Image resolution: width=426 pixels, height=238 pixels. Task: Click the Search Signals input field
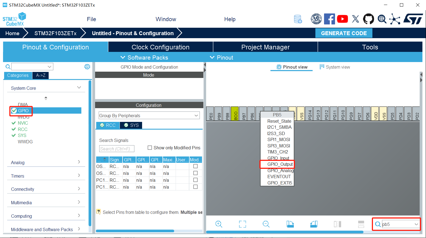(x=117, y=149)
